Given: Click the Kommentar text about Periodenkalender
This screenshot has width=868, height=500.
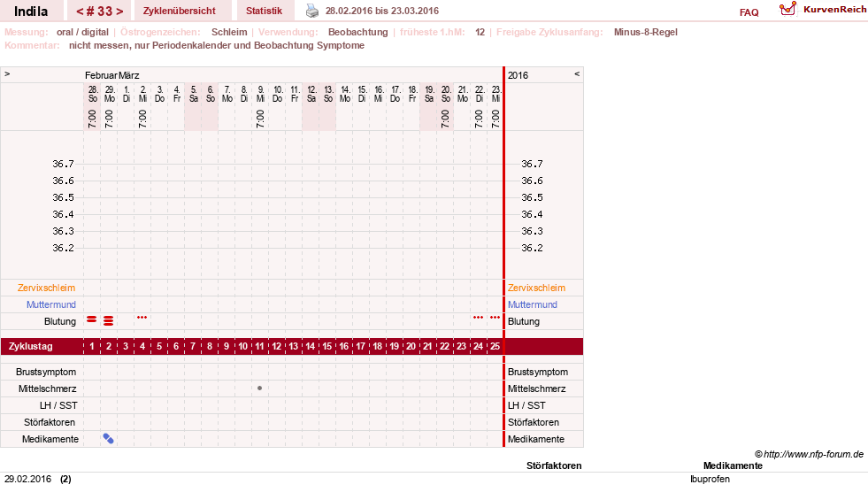Looking at the screenshot, I should click(217, 45).
